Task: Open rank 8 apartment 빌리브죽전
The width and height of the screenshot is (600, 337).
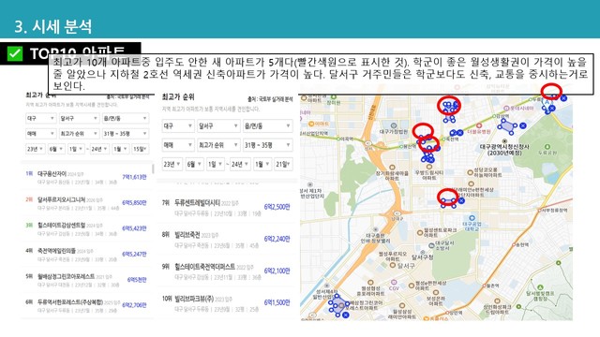Action: 187,235
